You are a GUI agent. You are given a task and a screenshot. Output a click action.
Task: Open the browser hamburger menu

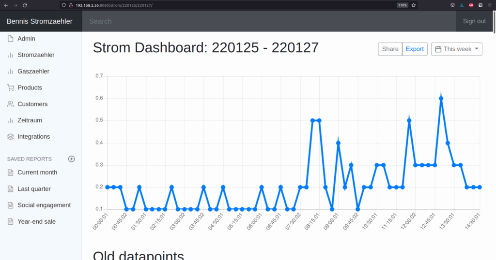(490, 5)
